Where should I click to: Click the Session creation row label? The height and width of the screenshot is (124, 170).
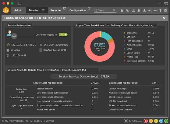(x=45, y=89)
